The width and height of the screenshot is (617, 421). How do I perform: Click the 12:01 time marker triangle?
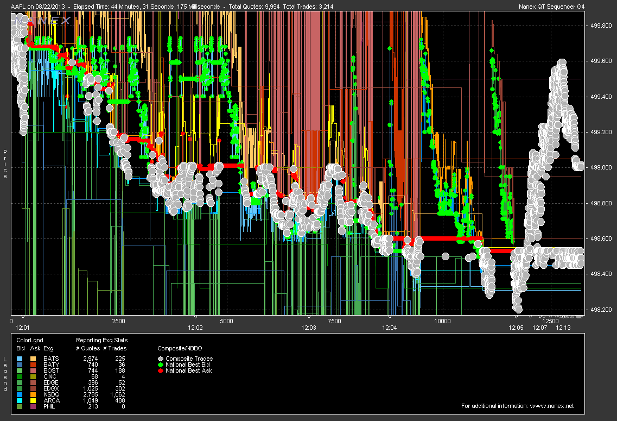22,317
